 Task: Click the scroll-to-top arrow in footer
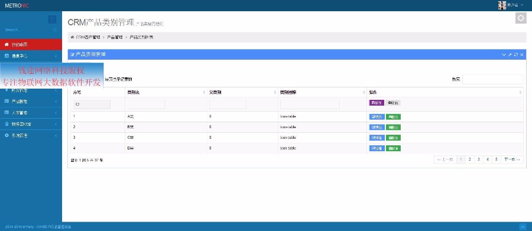(x=523, y=227)
